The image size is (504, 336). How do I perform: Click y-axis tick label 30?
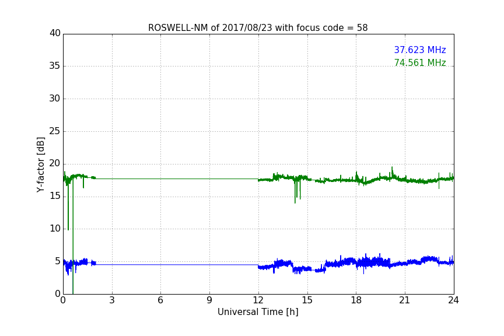click(55, 99)
